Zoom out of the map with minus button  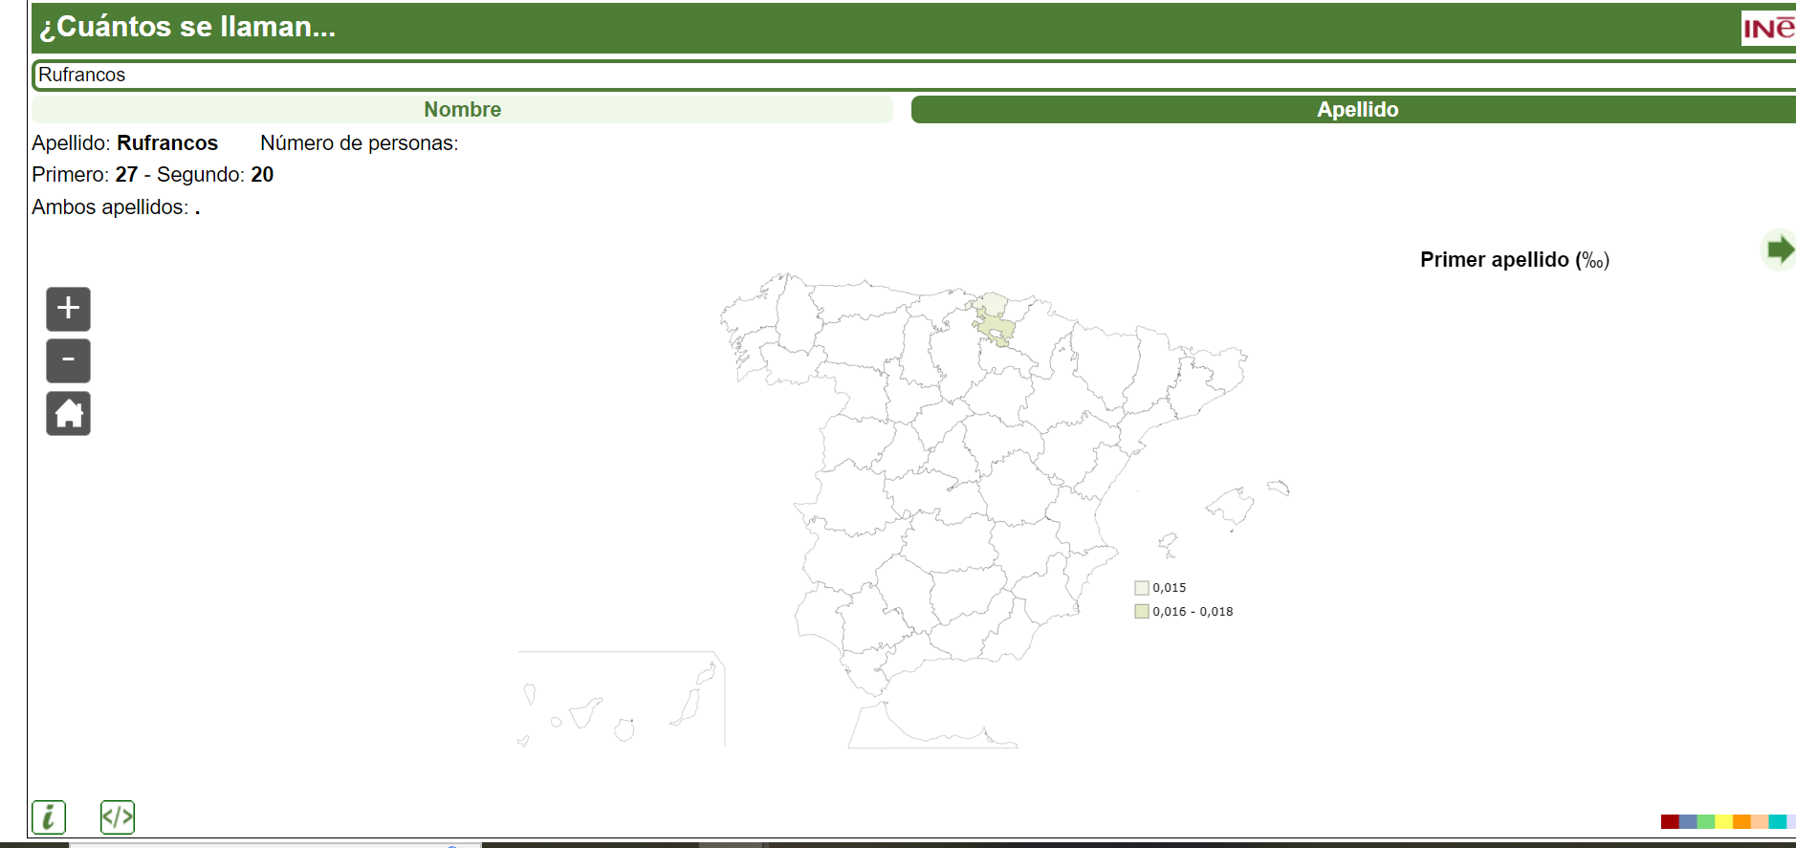(68, 360)
